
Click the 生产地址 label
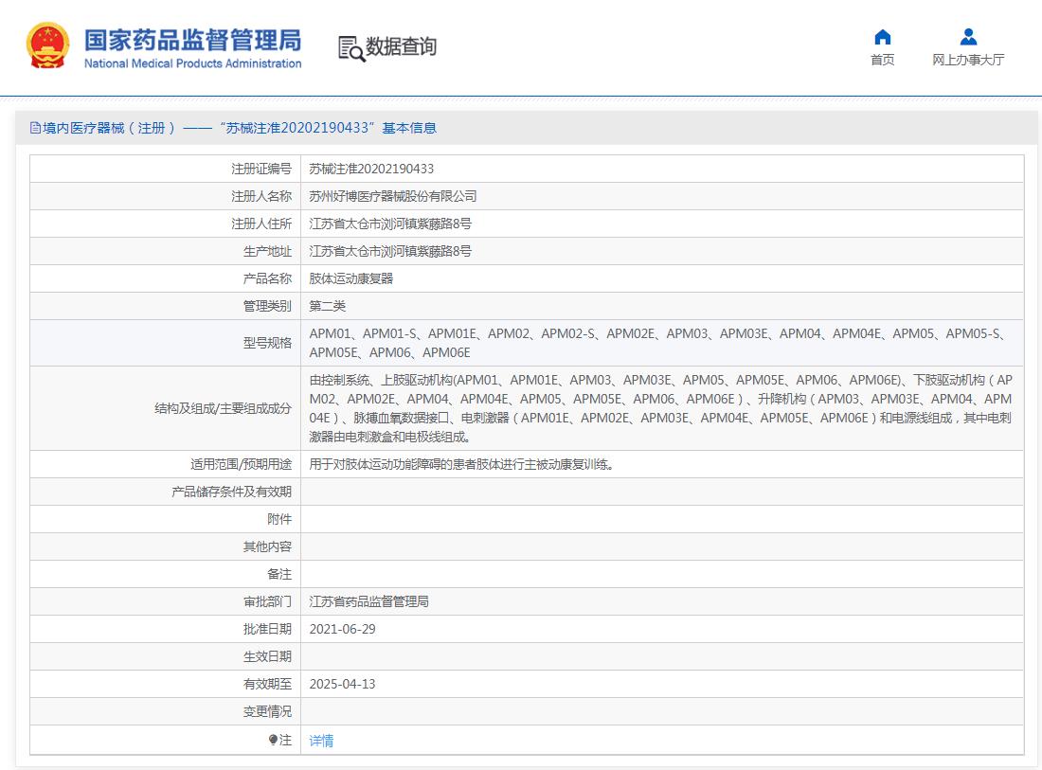coord(267,251)
